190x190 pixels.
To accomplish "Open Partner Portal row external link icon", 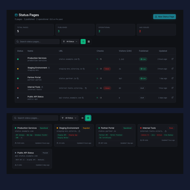I will (172, 78).
